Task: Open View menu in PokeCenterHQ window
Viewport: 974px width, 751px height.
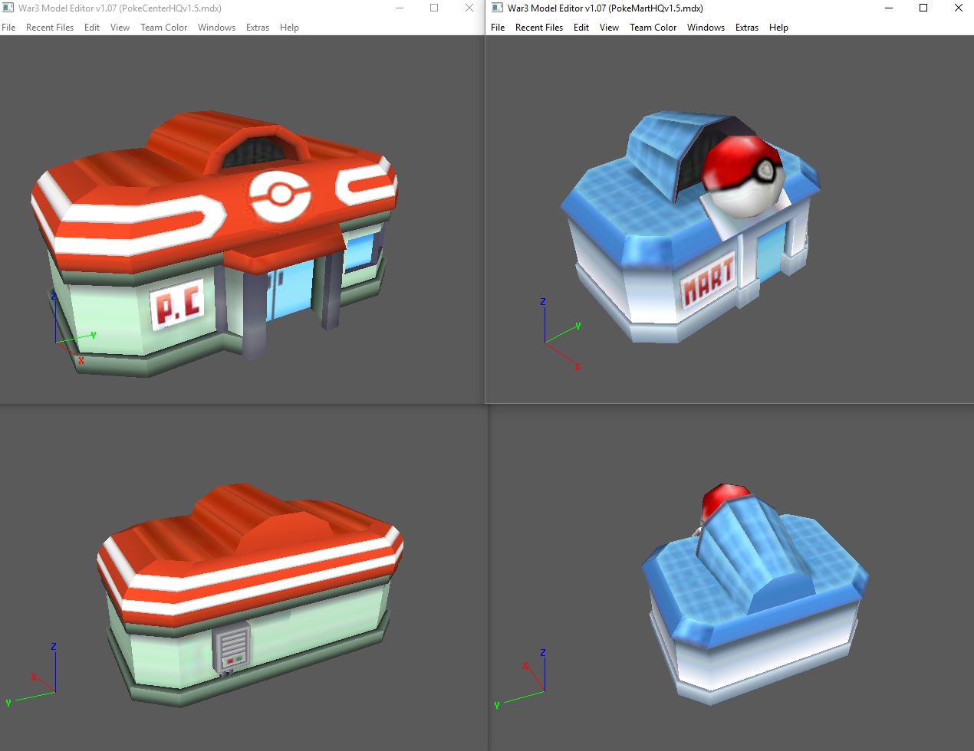Action: (120, 28)
